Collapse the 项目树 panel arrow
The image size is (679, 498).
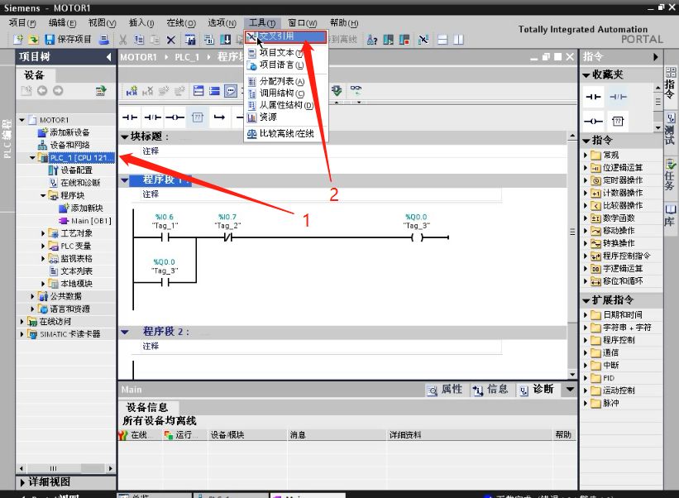coord(108,57)
